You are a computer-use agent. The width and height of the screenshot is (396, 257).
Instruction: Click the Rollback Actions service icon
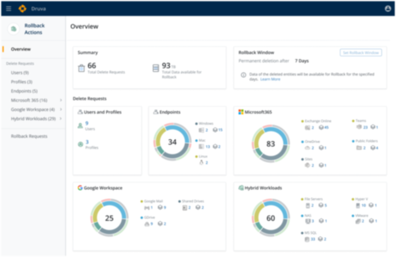(14, 29)
